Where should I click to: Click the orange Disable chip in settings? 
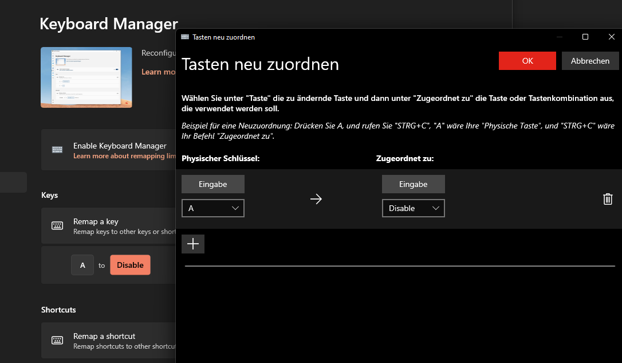(x=130, y=265)
